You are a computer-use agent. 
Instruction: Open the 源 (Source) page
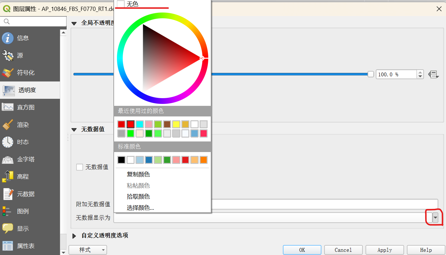(x=30, y=55)
